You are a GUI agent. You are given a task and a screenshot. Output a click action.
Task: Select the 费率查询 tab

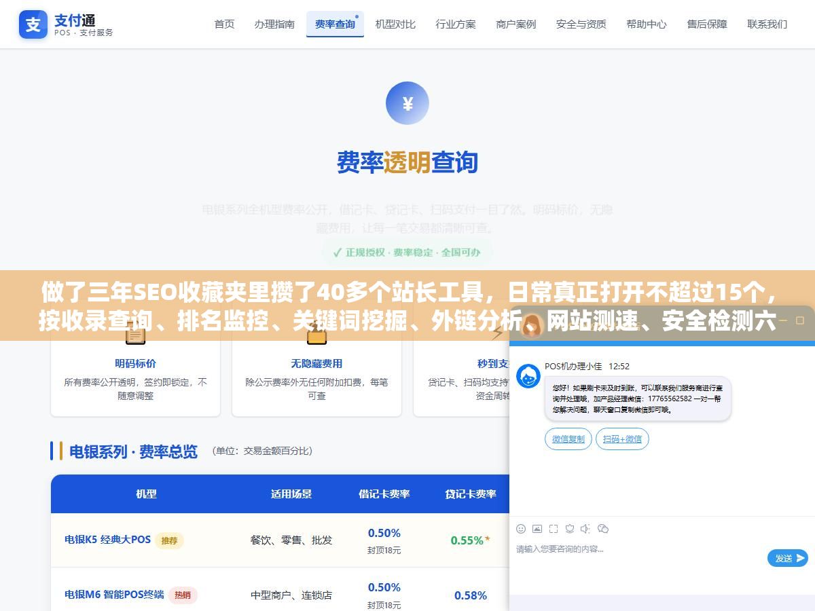335,24
